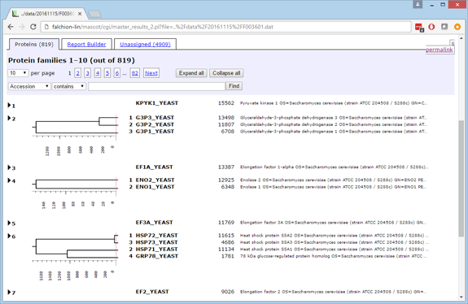Click the red Opera extension icon
468x304 pixels.
coord(431,27)
